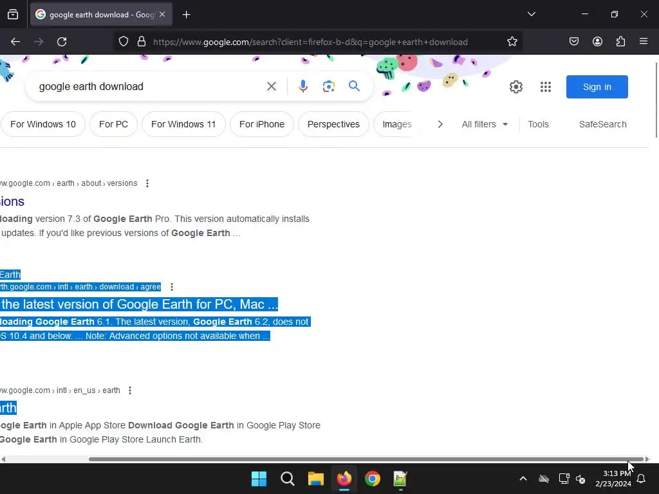Open the green notepad app in taskbar
This screenshot has height=494, width=659.
(x=400, y=479)
